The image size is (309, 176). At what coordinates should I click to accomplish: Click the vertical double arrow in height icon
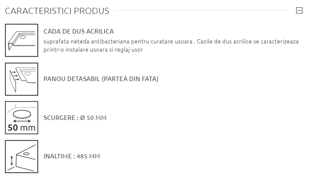click(x=12, y=160)
